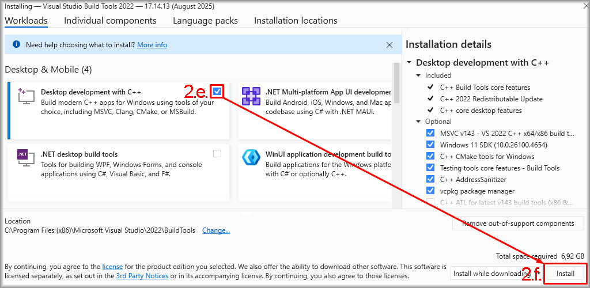This screenshot has width=590, height=288.
Task: Toggle the C++ AddressSanitizer checkbox
Action: click(430, 179)
